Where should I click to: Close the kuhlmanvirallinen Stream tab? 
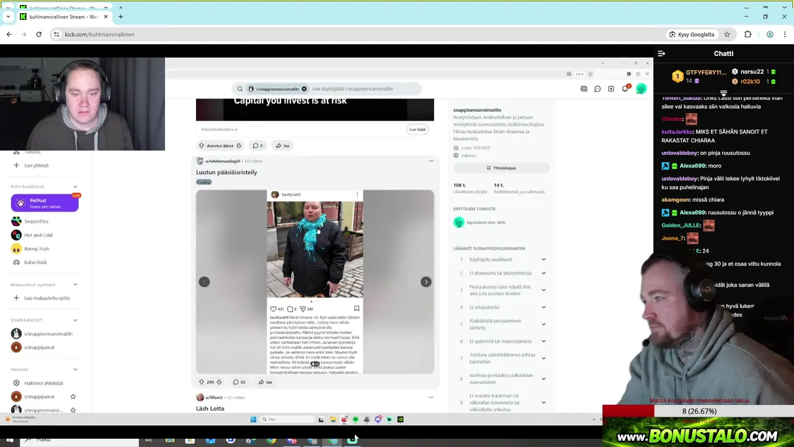[105, 17]
